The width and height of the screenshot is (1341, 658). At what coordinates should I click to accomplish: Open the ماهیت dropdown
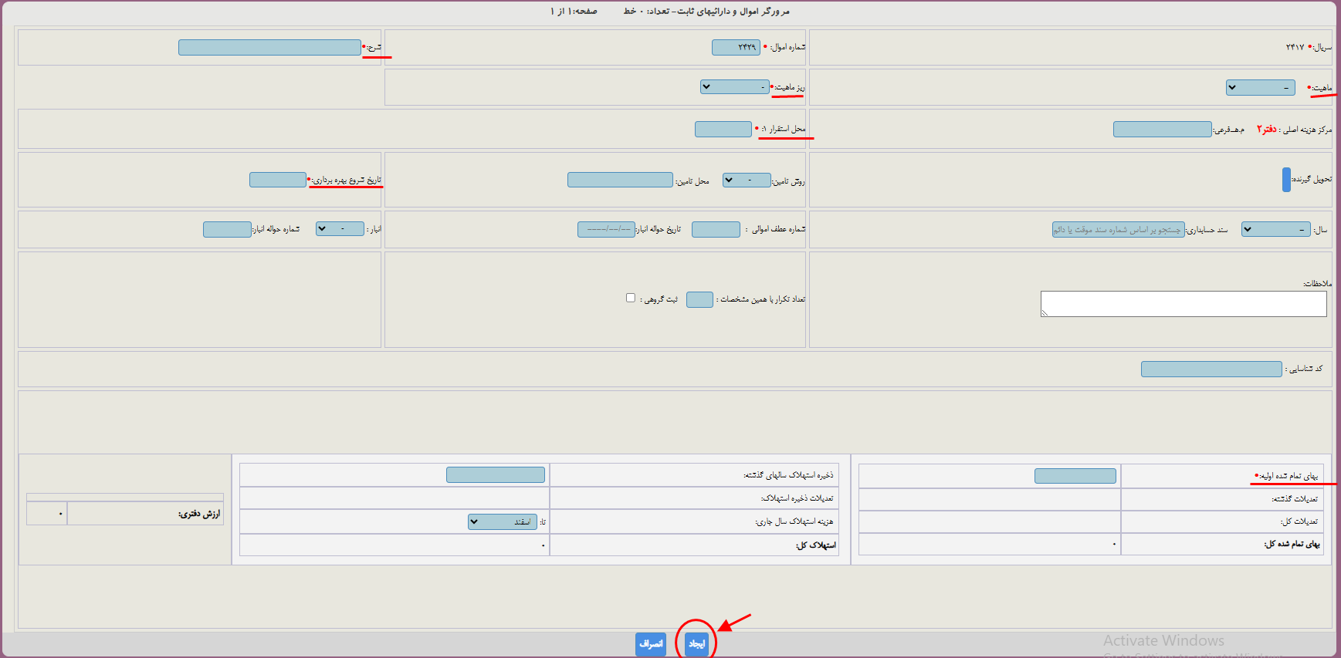click(1260, 88)
